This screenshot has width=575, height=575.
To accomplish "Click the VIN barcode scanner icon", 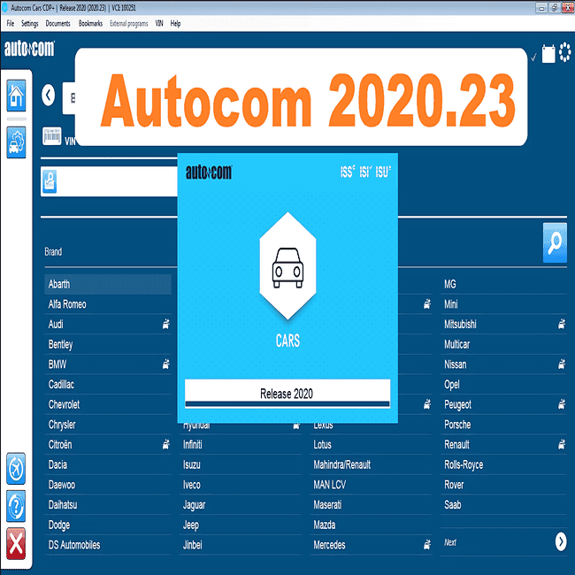I will (51, 136).
